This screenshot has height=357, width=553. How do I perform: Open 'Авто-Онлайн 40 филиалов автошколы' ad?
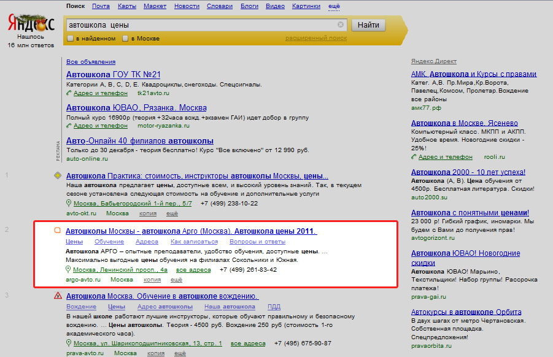coord(140,140)
